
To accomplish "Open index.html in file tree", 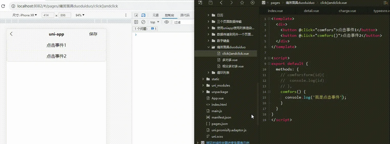I will (219, 104).
